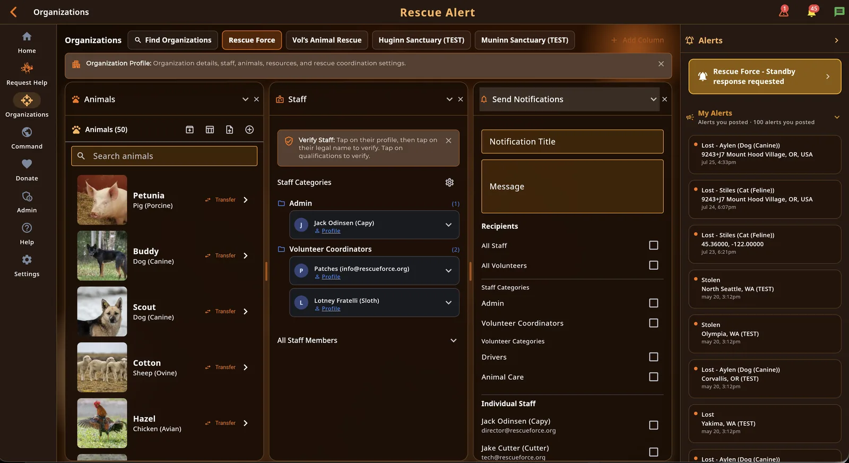849x463 pixels.
Task: Go back using the top-left arrow
Action: tap(14, 12)
